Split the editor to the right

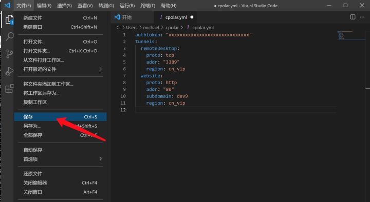pos(353,17)
